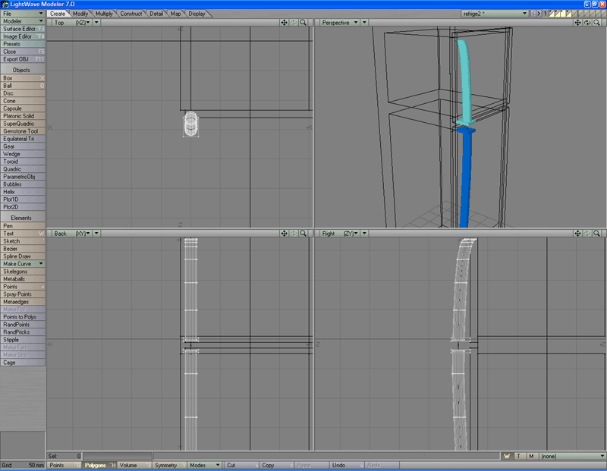Image resolution: width=607 pixels, height=471 pixels.
Task: Select the second layer button
Action: point(558,14)
